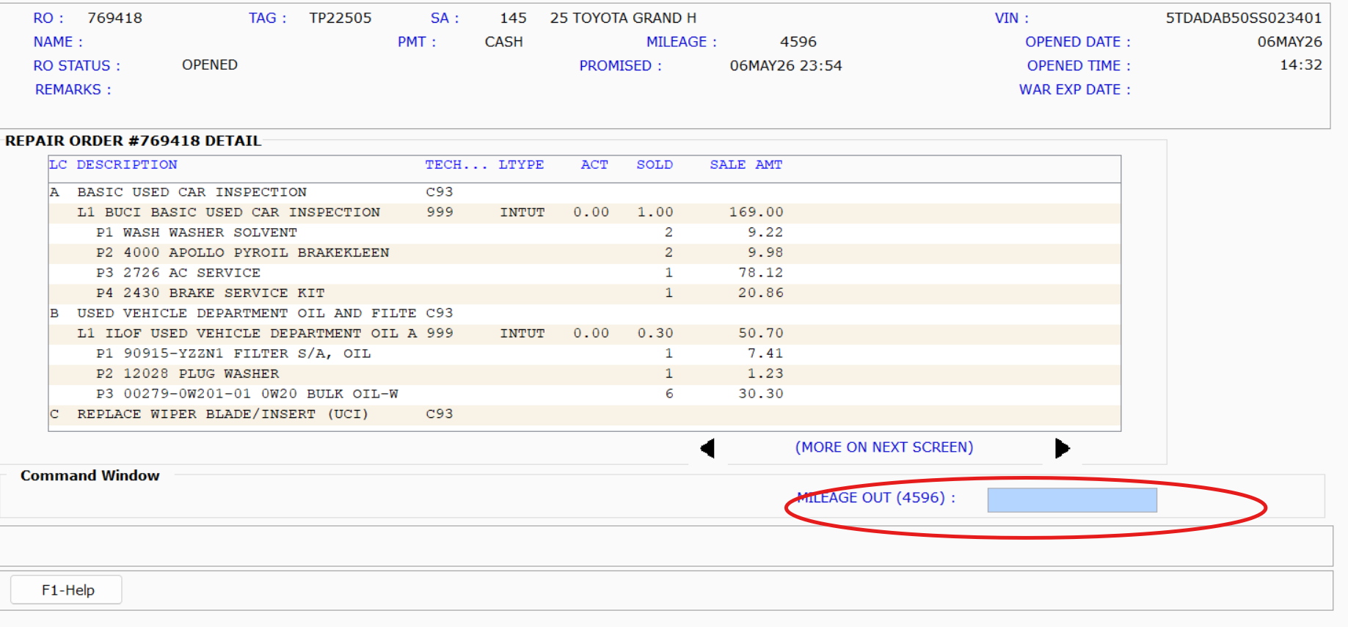
Task: Click the ACT column header
Action: point(594,165)
